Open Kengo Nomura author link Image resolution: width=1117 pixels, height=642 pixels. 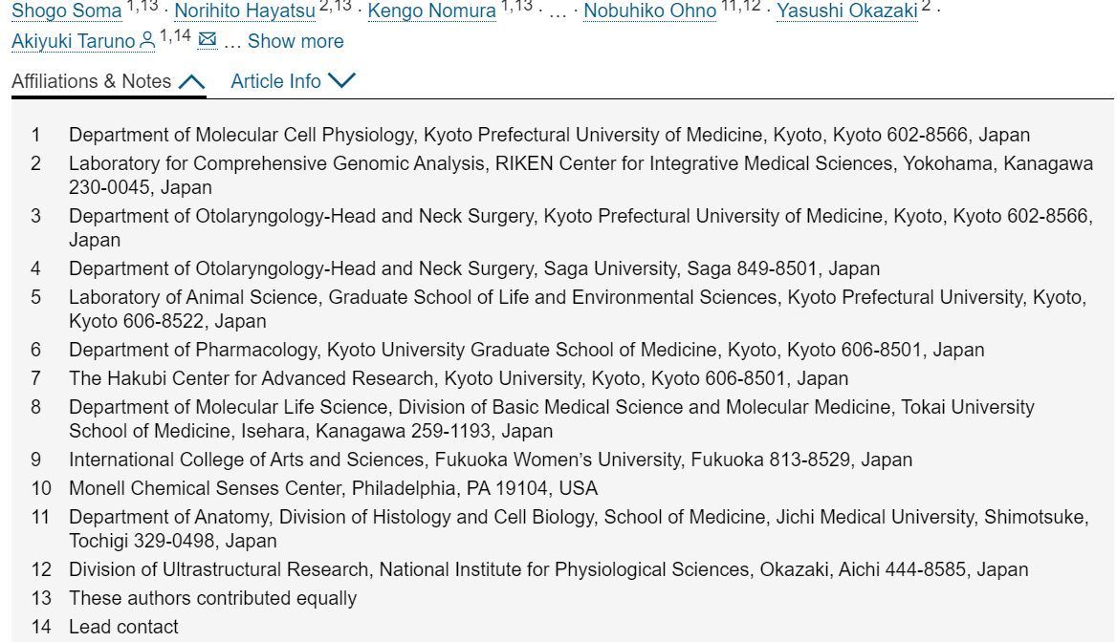coord(431,11)
